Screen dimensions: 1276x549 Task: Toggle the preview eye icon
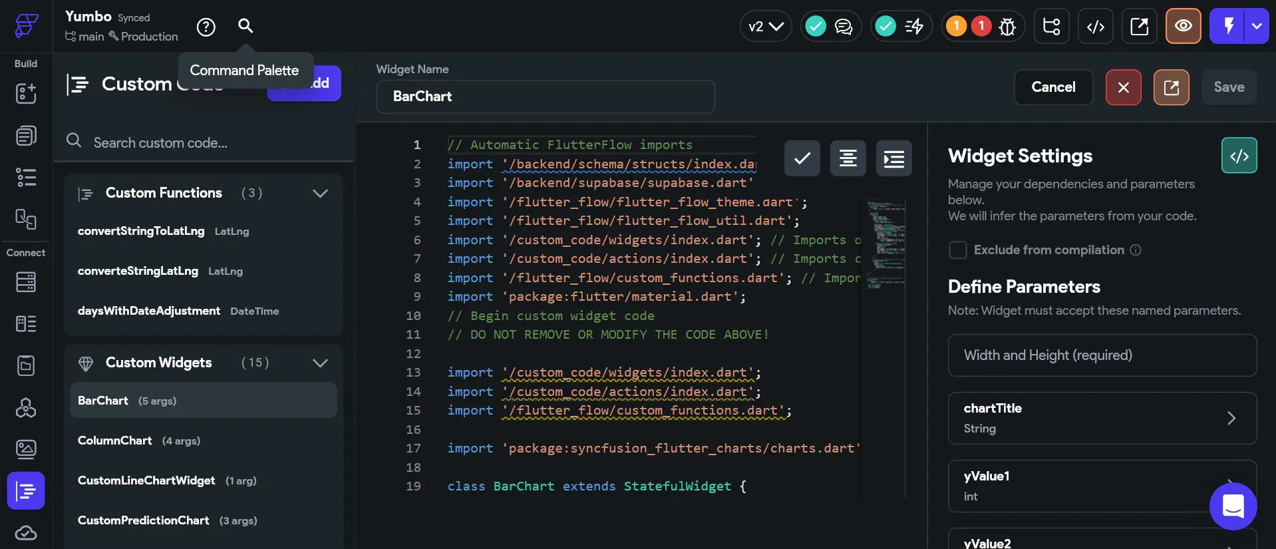pyautogui.click(x=1184, y=26)
